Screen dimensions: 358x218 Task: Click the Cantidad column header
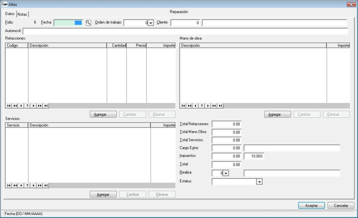pos(117,46)
